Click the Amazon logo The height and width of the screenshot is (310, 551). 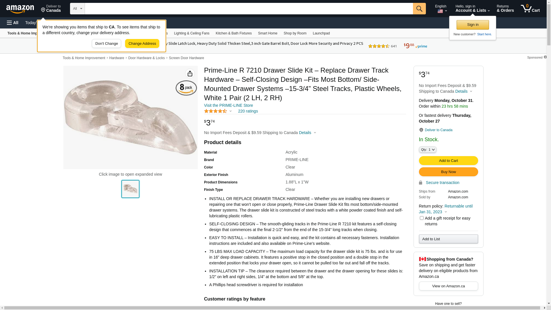[x=20, y=9]
